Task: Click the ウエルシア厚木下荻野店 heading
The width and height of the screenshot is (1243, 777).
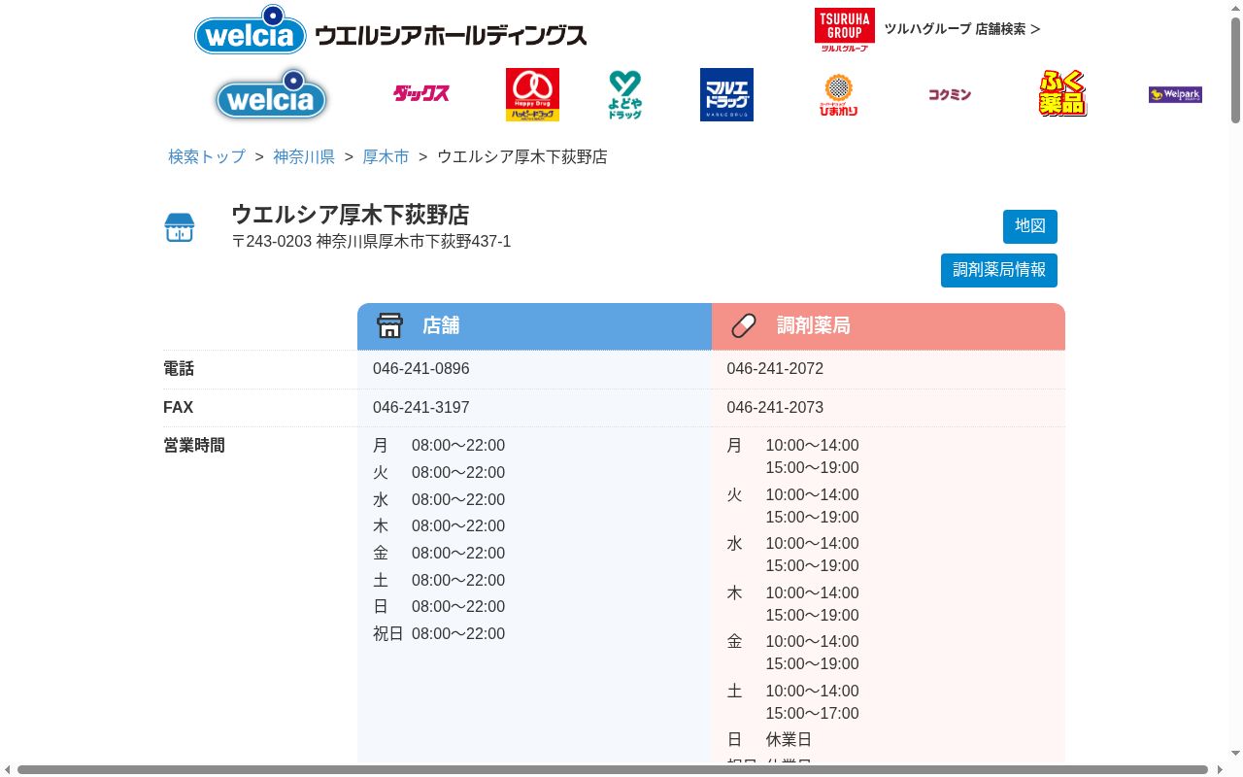Action: pos(351,214)
